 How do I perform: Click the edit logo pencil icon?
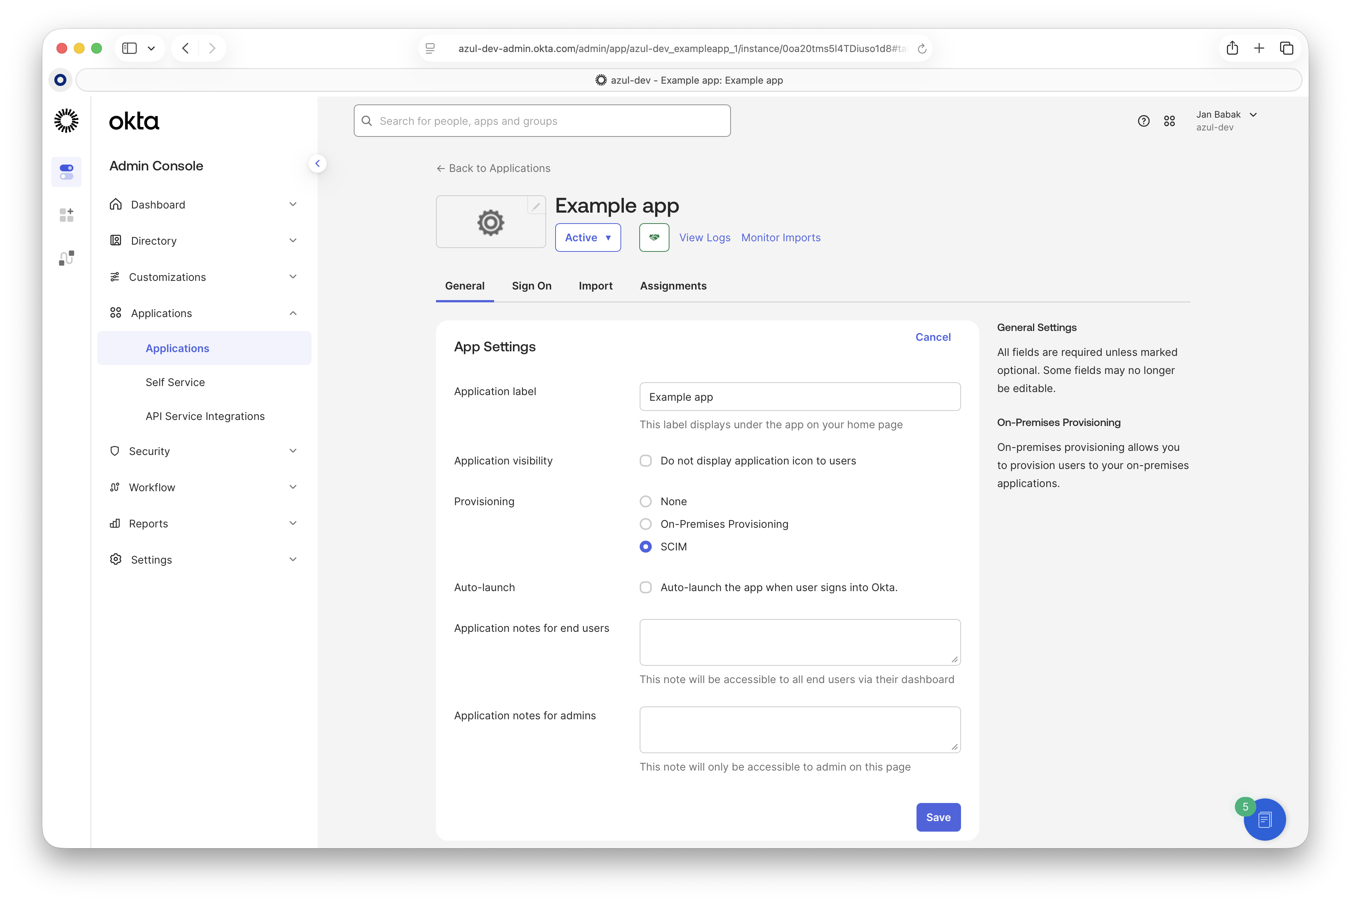[536, 206]
